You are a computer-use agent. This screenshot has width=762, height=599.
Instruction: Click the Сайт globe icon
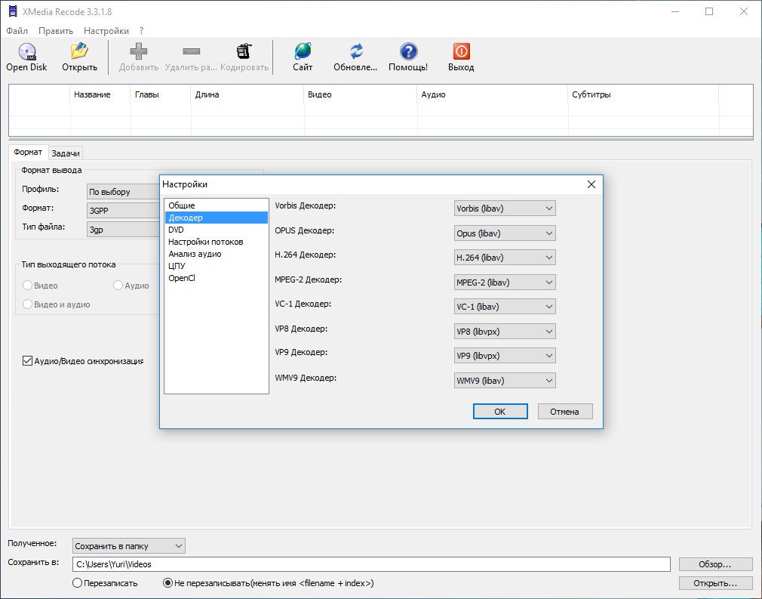[x=303, y=52]
